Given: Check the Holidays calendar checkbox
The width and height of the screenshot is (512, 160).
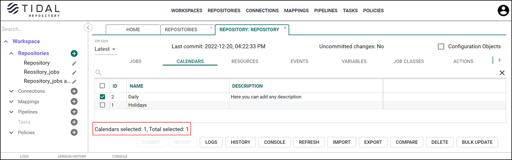Looking at the screenshot, I should pos(102,105).
